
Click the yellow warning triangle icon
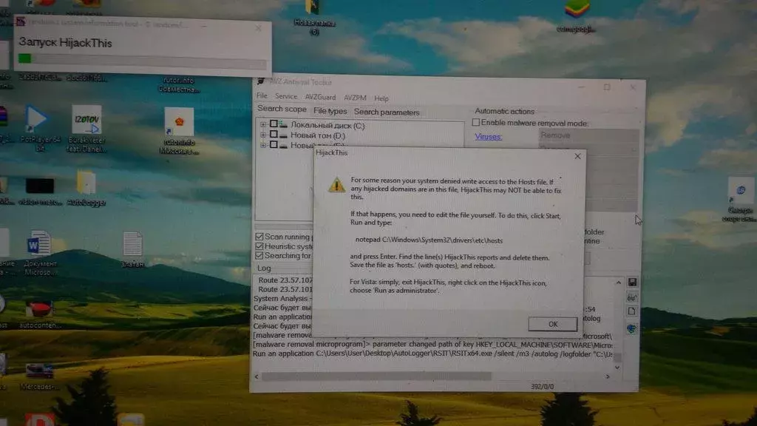[336, 185]
